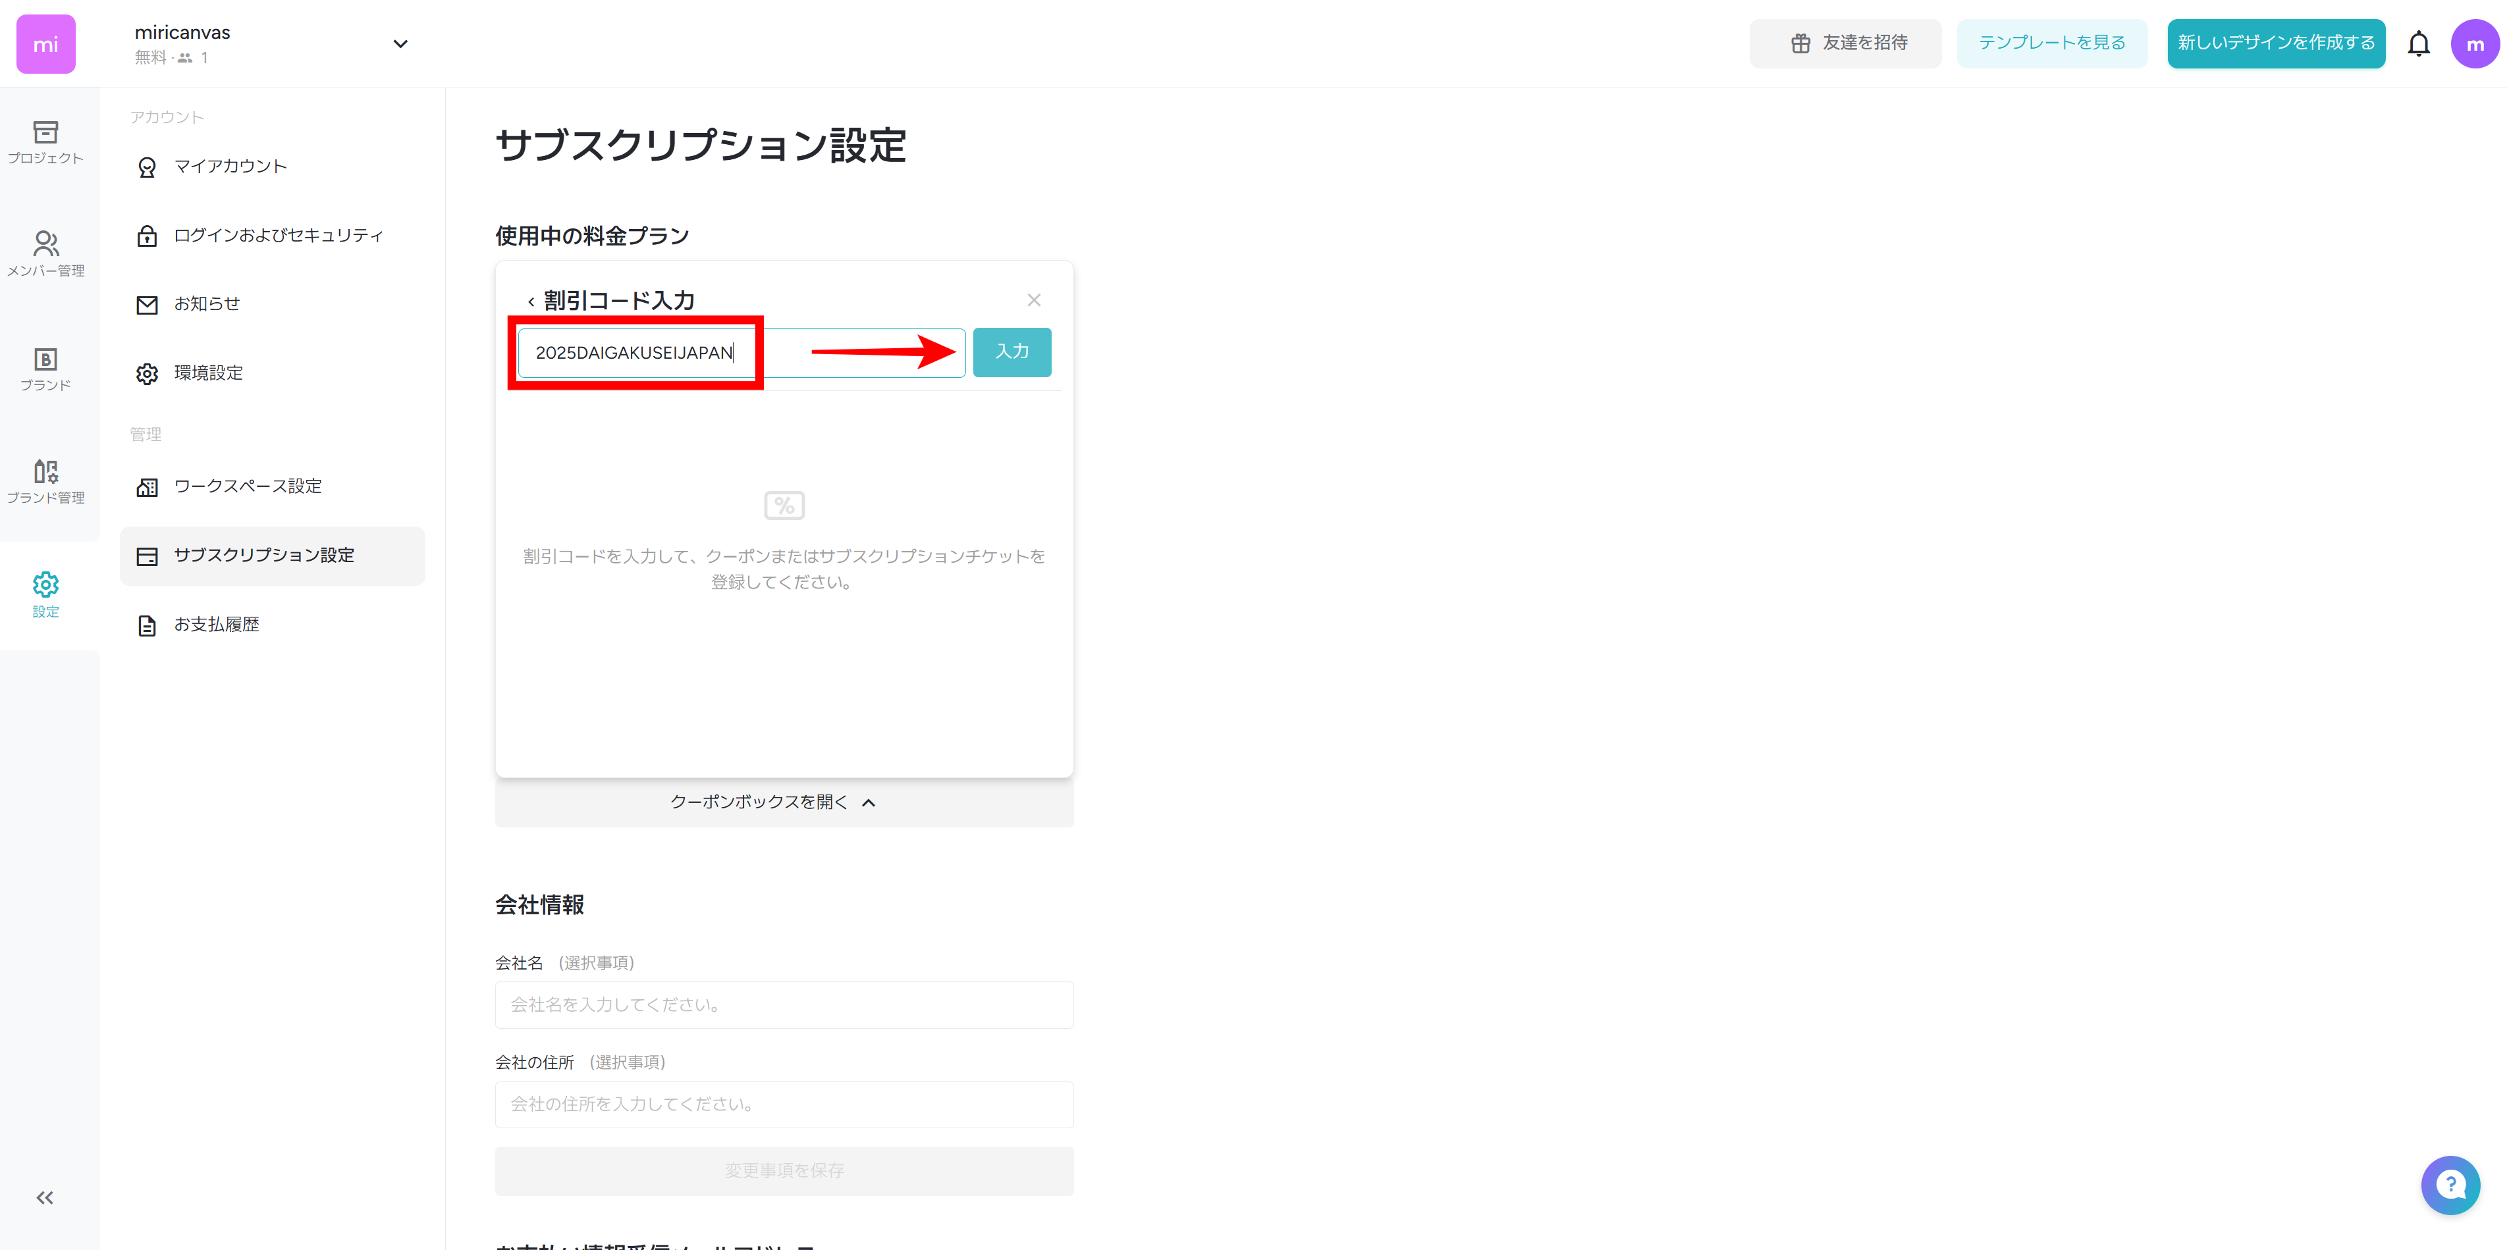Click the 会社名 input field
The width and height of the screenshot is (2507, 1250).
(x=784, y=1005)
